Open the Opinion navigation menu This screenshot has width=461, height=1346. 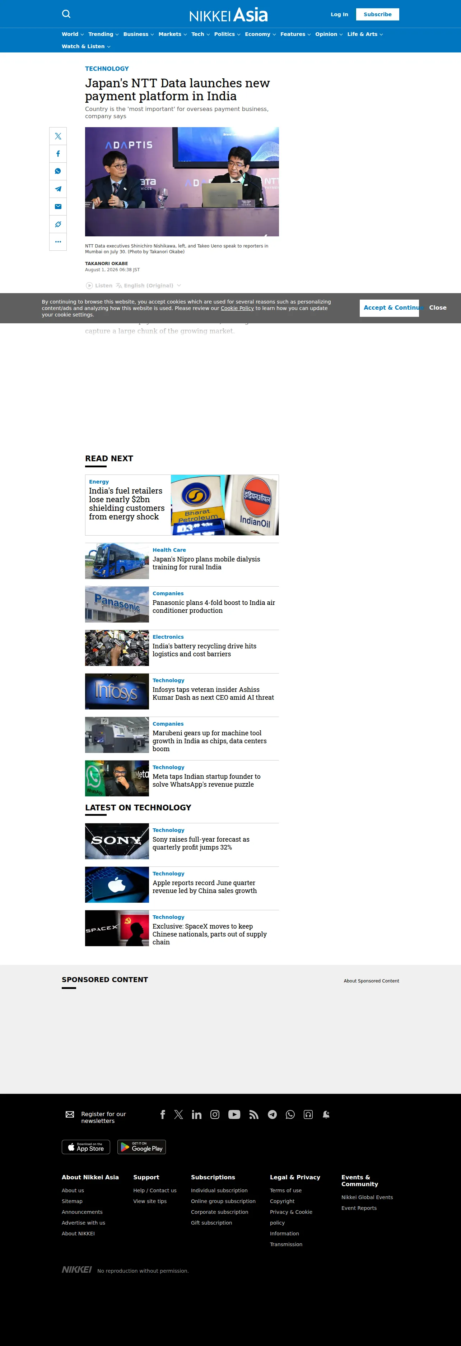[x=329, y=34]
